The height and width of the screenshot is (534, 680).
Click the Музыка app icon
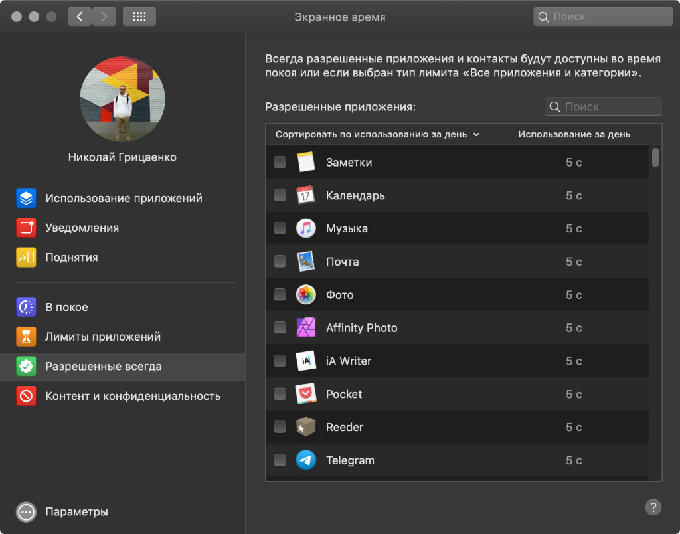click(x=305, y=228)
